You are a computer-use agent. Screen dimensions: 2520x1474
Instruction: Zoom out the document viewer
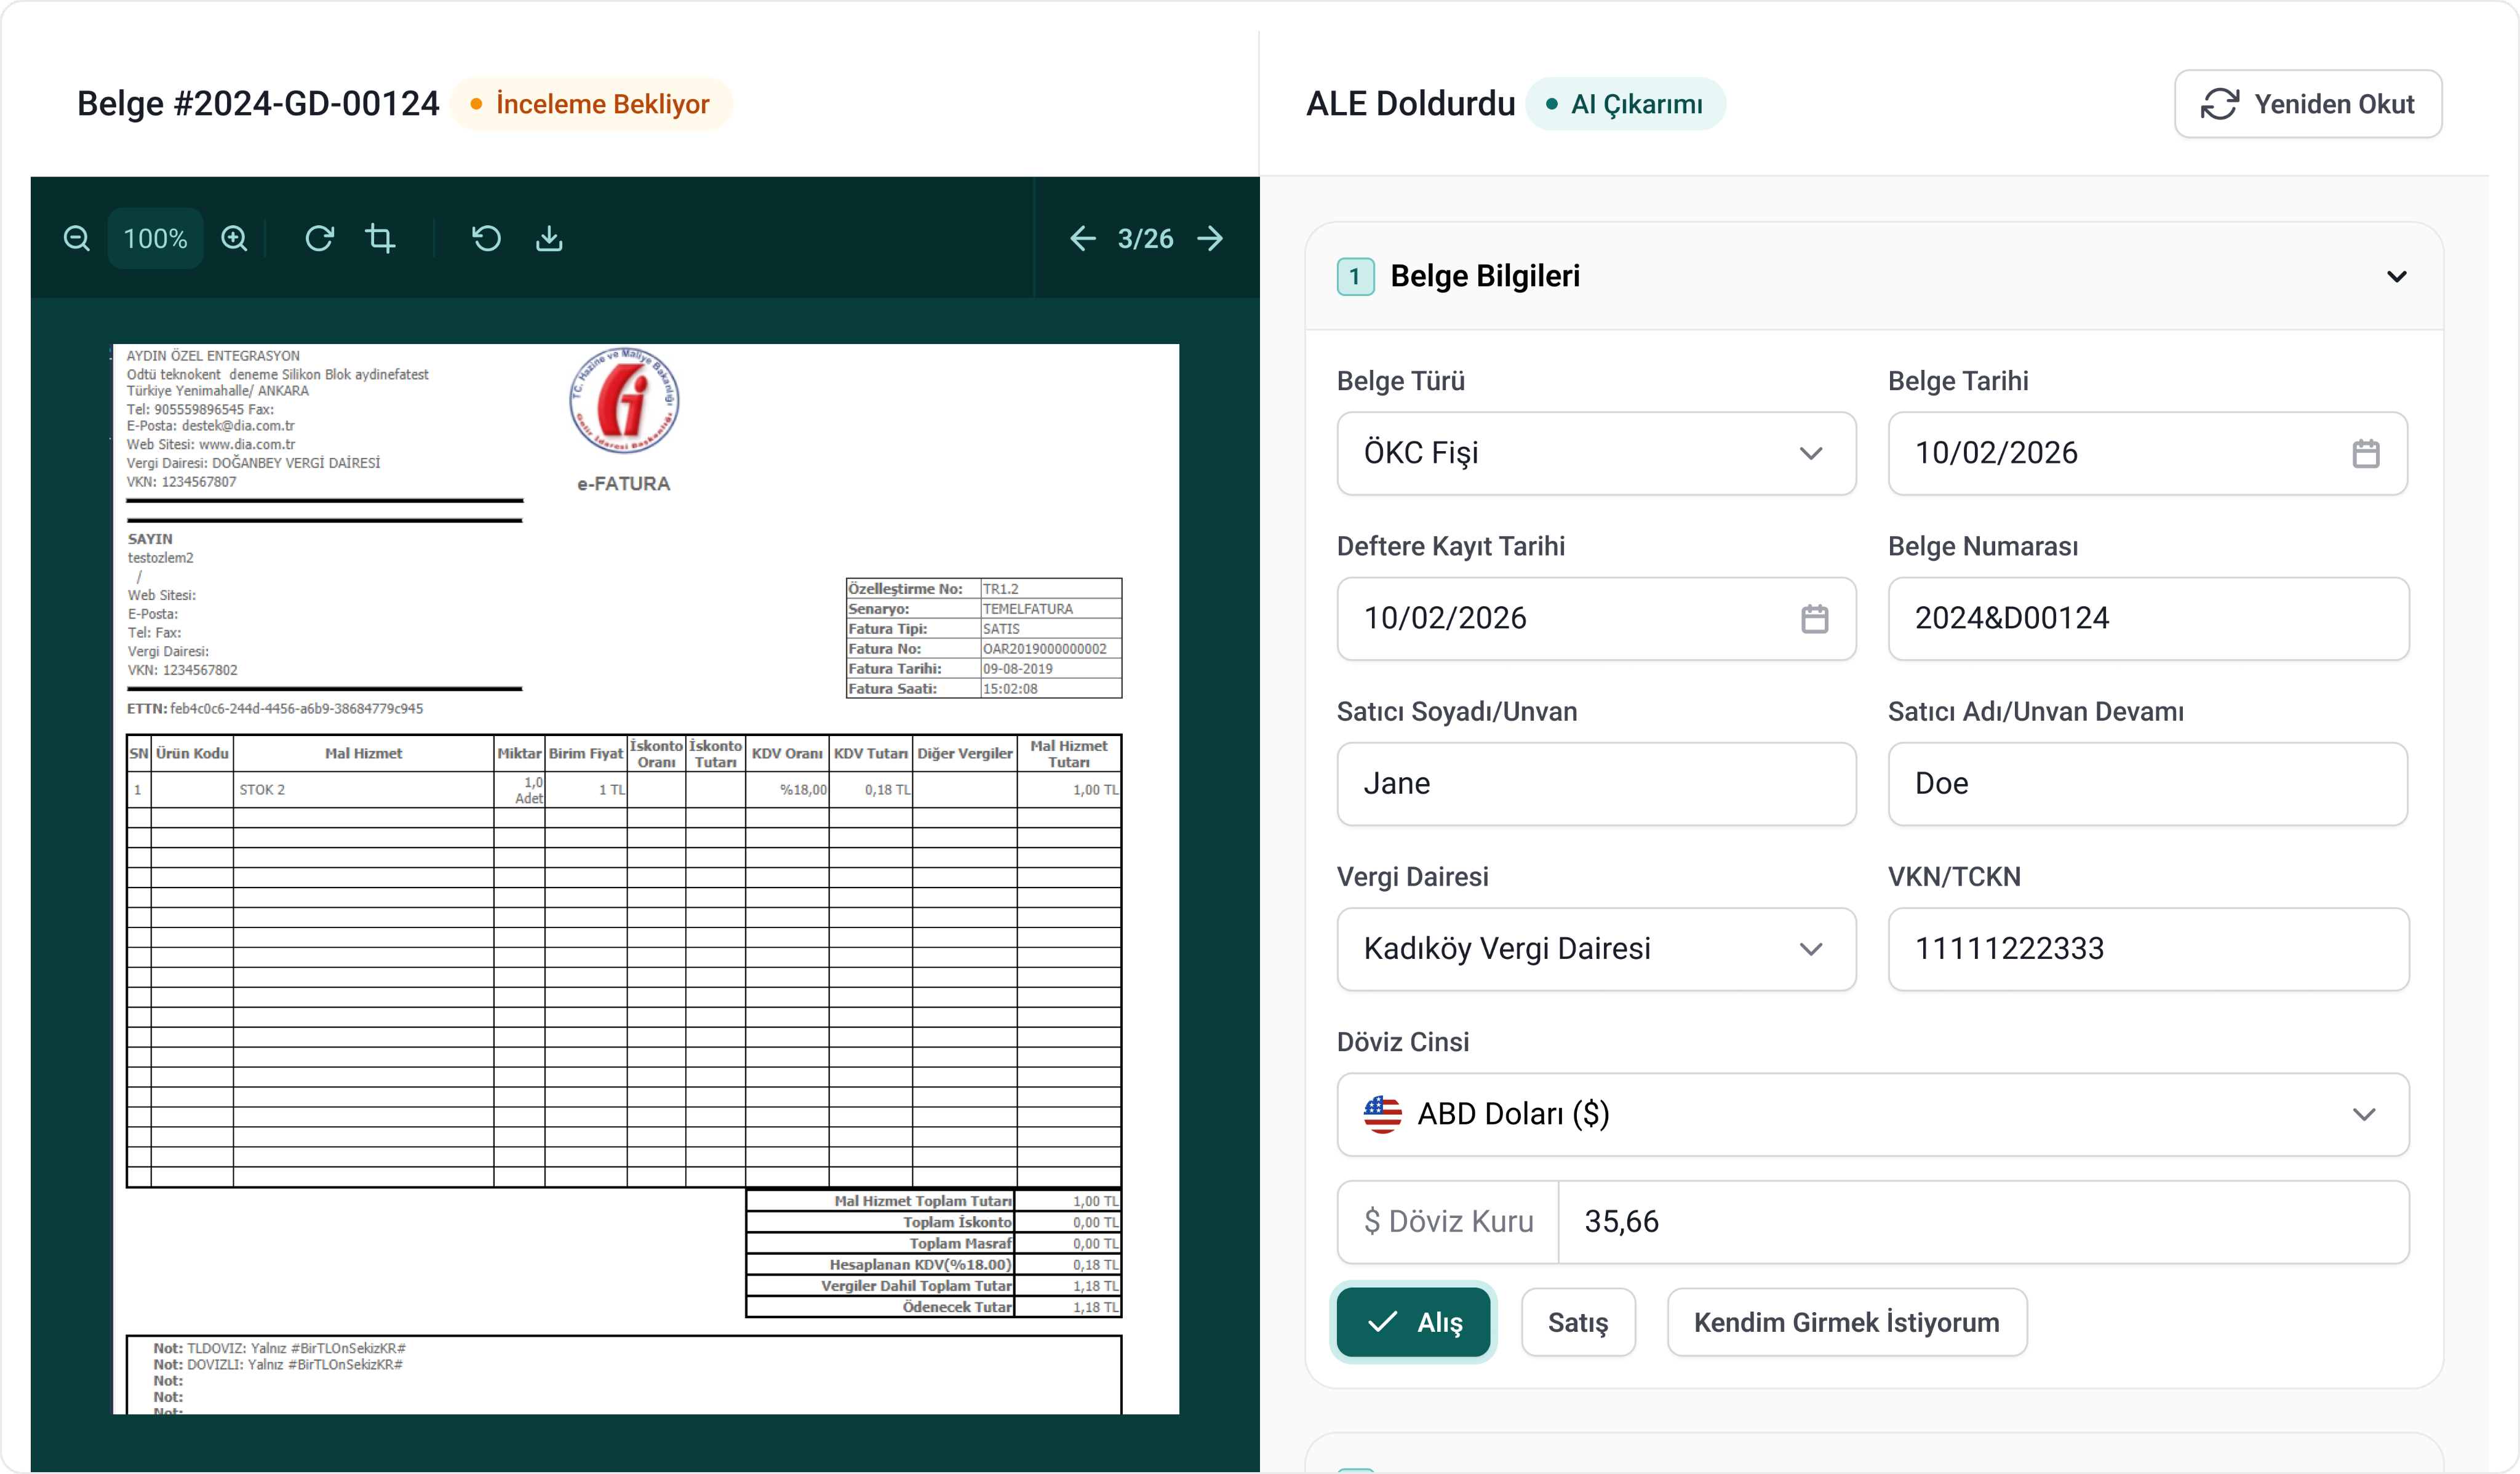[77, 238]
